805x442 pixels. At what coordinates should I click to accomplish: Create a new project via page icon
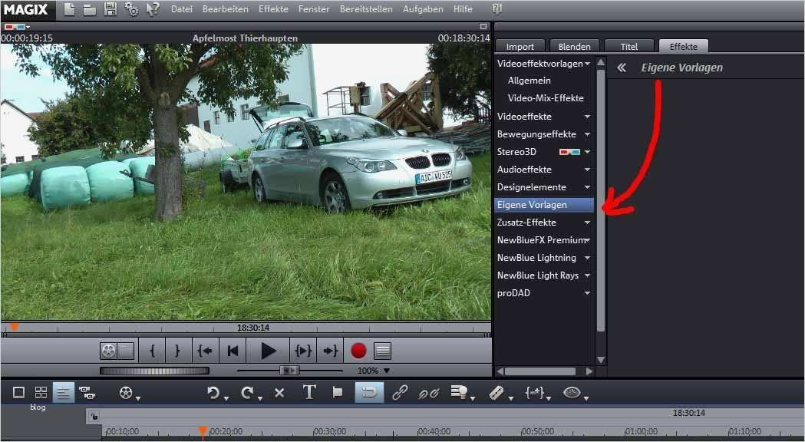coord(69,9)
